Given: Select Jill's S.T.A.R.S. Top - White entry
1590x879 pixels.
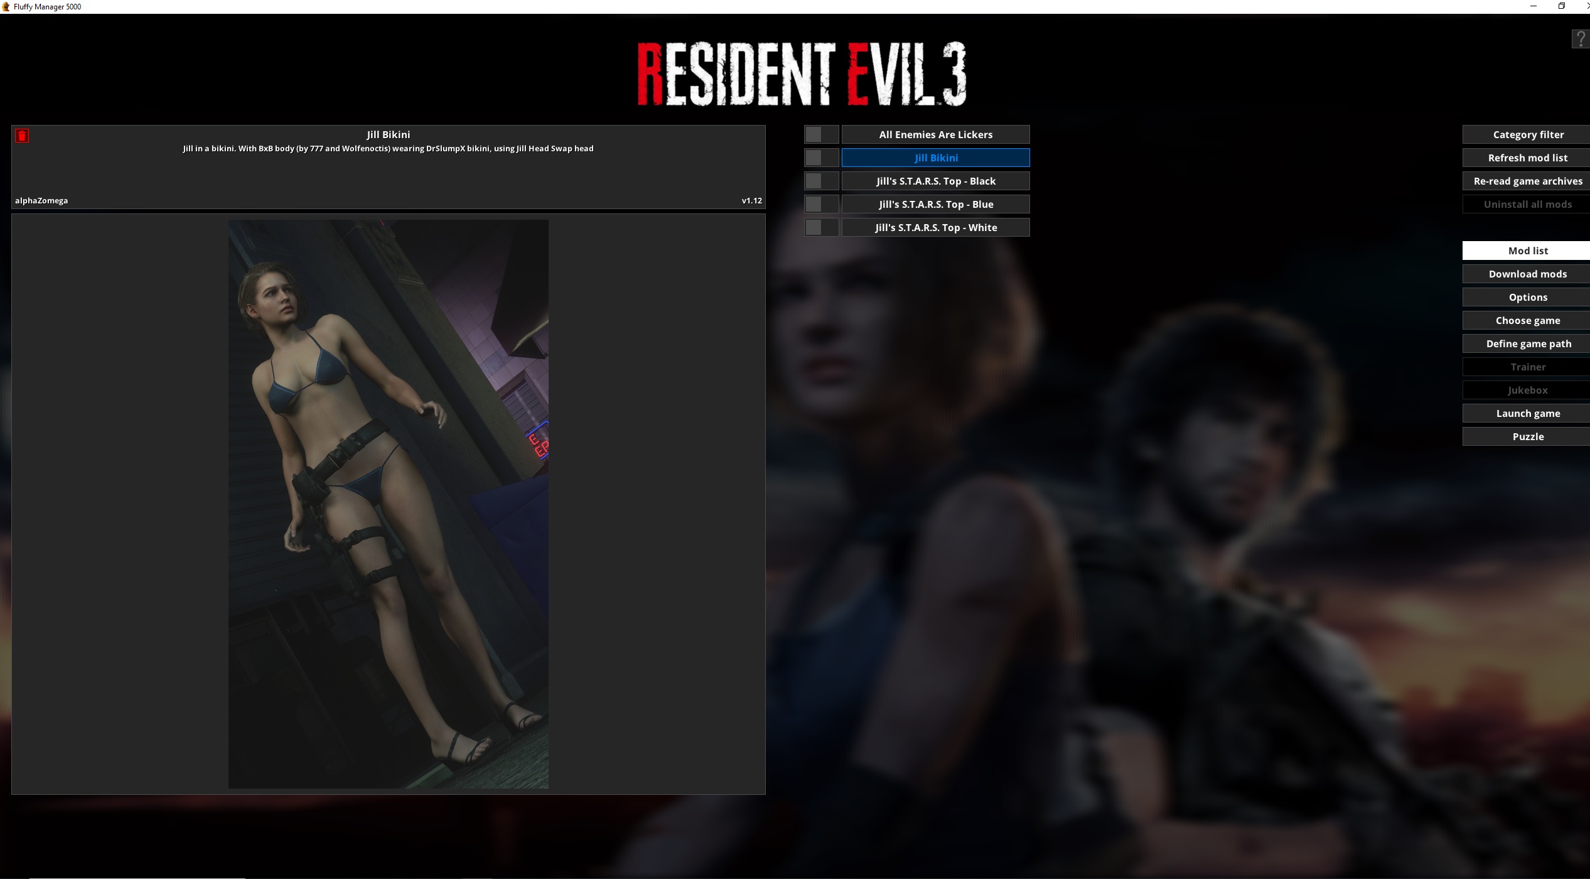Looking at the screenshot, I should click(935, 227).
